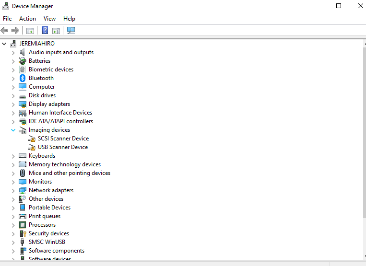Maximize the Device Manager window

(339, 6)
